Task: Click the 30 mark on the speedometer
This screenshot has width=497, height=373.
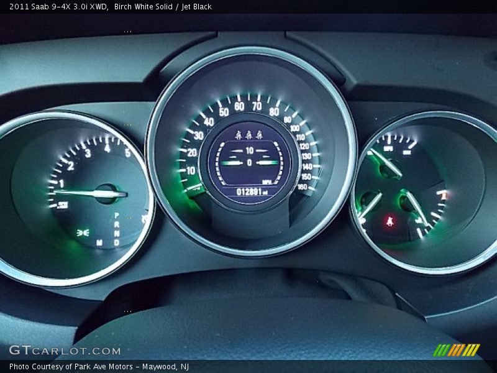Action: pos(198,136)
